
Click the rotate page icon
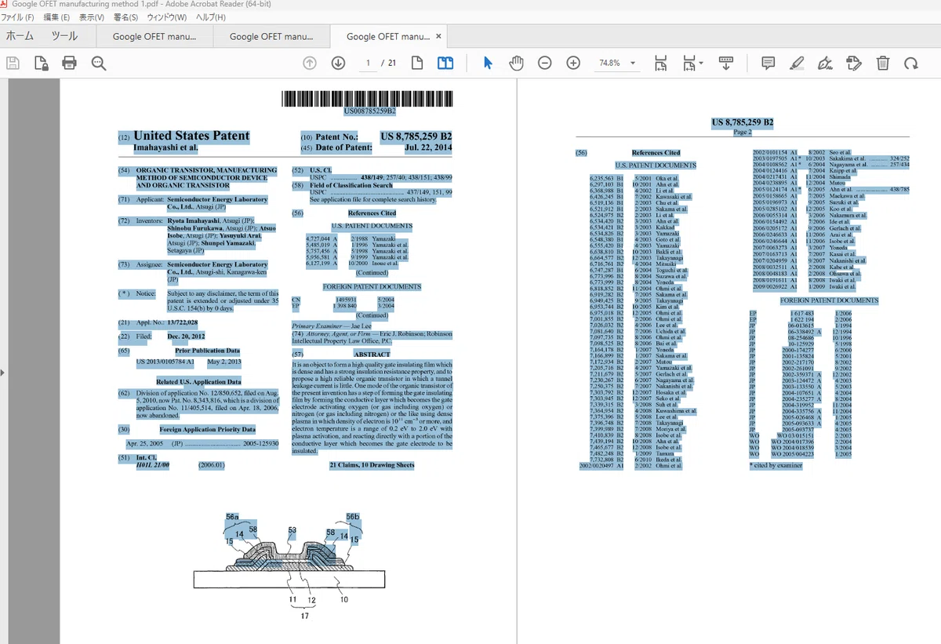point(910,63)
